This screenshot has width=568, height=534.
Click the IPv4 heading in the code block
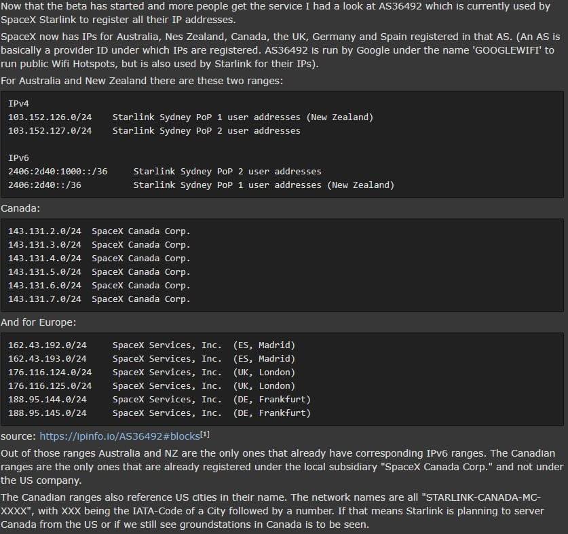18,104
